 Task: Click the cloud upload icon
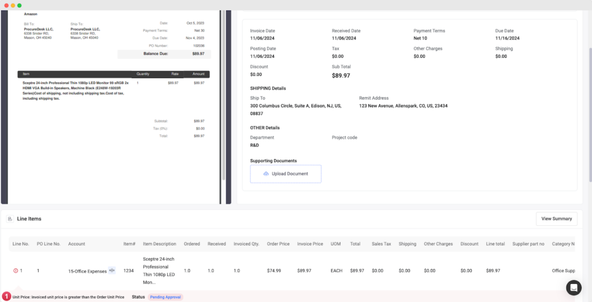pyautogui.click(x=266, y=174)
